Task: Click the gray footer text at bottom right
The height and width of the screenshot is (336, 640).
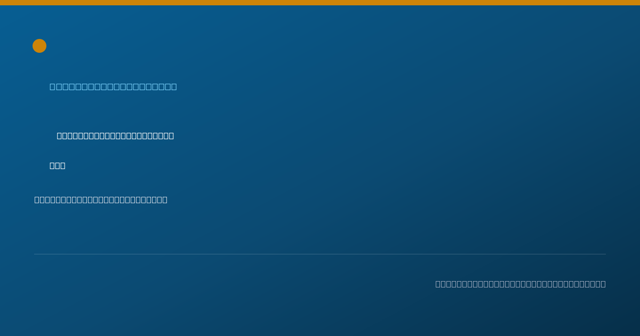Action: coord(521,284)
